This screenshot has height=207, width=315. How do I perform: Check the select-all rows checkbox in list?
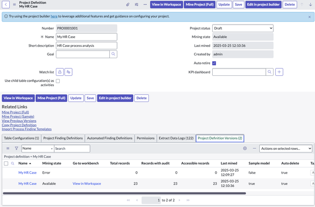pos(6,163)
